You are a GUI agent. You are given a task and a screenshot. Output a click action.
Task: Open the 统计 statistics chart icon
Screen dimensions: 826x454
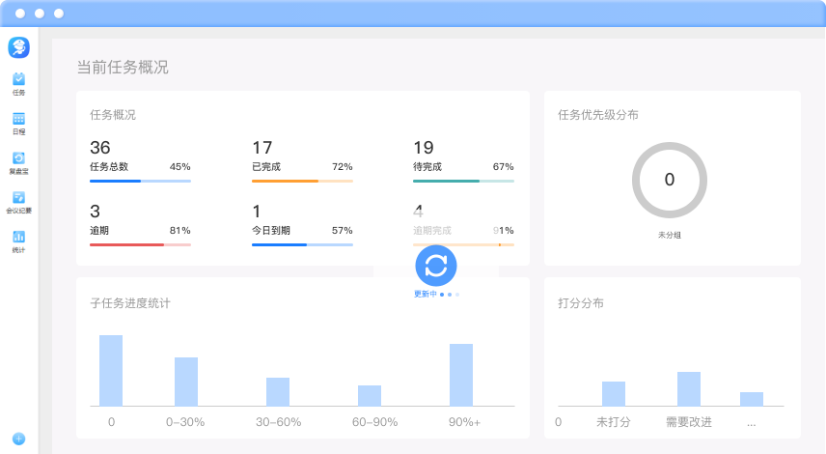click(18, 237)
